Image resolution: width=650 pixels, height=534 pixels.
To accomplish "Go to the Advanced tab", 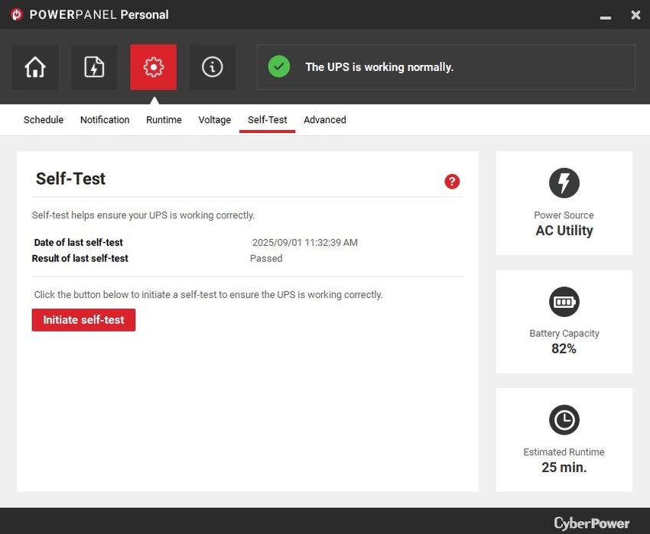I will point(324,120).
